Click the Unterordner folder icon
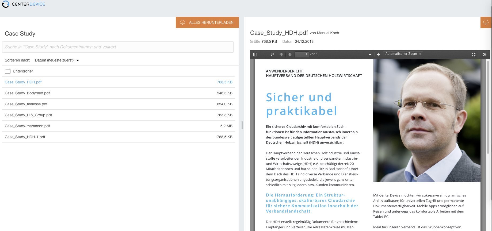This screenshot has height=231, width=492. pyautogui.click(x=8, y=71)
